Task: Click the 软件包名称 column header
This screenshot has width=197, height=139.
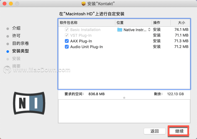Action: pos(69,23)
